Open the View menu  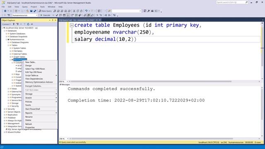point(17,7)
